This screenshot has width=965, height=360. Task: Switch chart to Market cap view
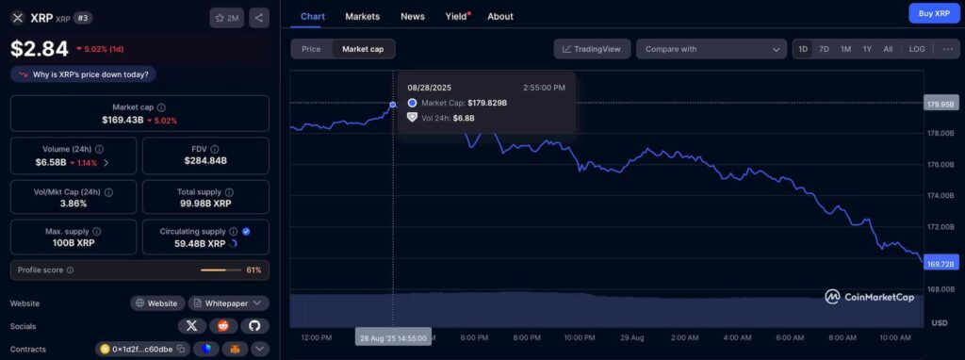[363, 49]
